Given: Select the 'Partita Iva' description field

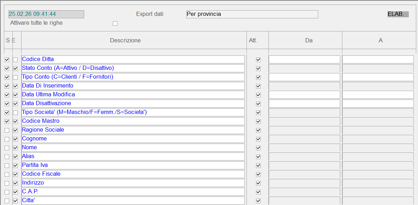Looking at the screenshot, I should [133, 165].
